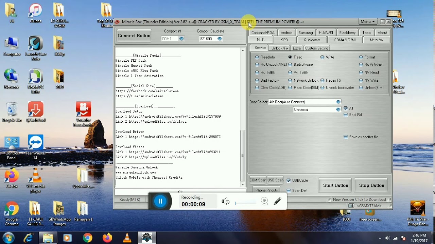Image resolution: width=435 pixels, height=244 pixels.
Task: Click the Stop Button
Action: coord(371,185)
